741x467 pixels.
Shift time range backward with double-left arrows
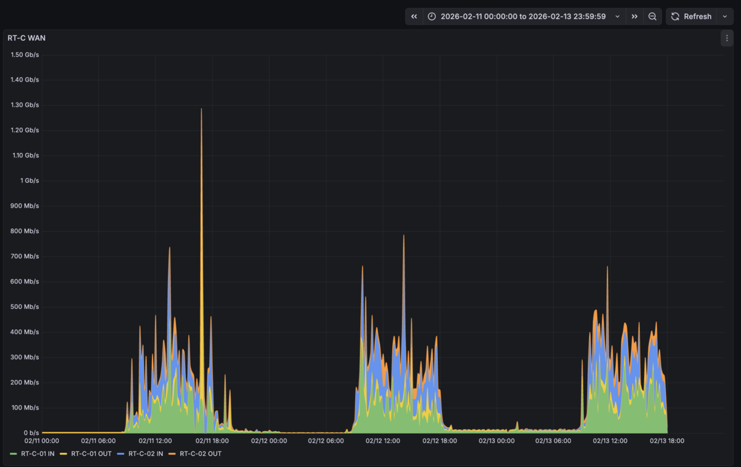pos(414,17)
